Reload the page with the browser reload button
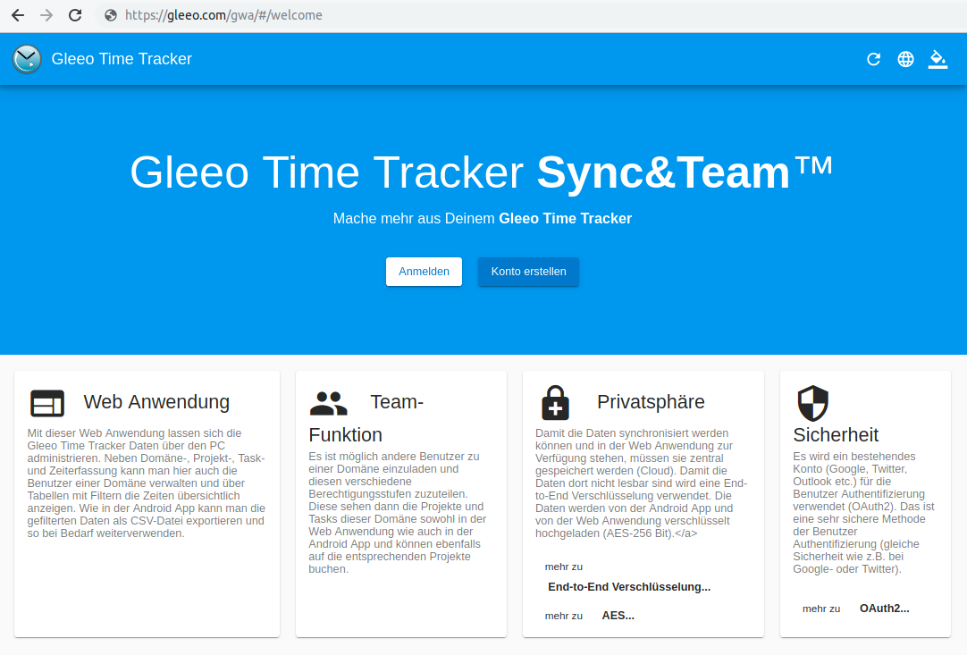 75,15
